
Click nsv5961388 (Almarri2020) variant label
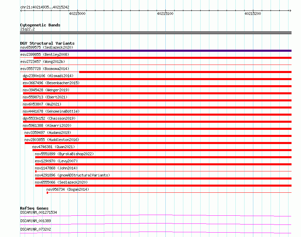[47, 125]
